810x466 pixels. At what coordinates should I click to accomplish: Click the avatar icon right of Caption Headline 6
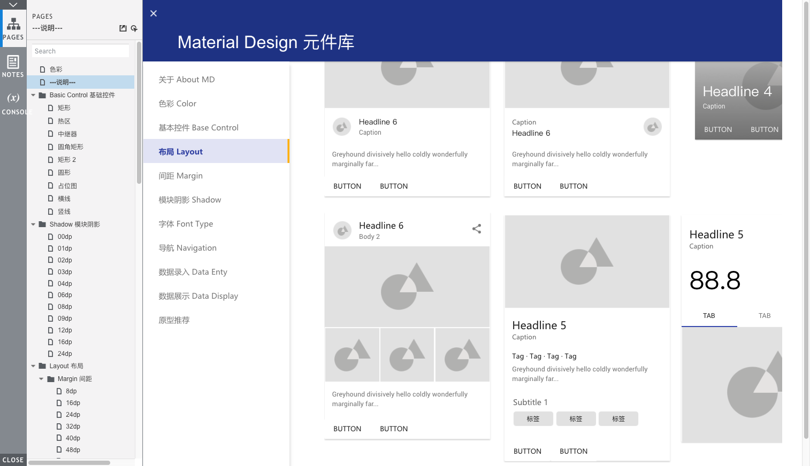(x=653, y=127)
